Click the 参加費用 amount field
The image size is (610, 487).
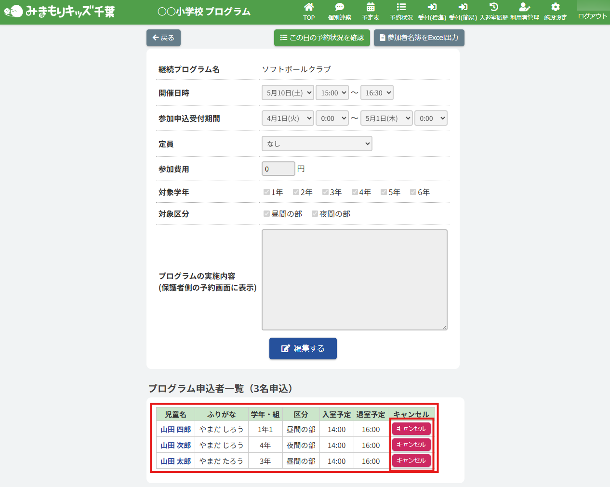point(278,169)
